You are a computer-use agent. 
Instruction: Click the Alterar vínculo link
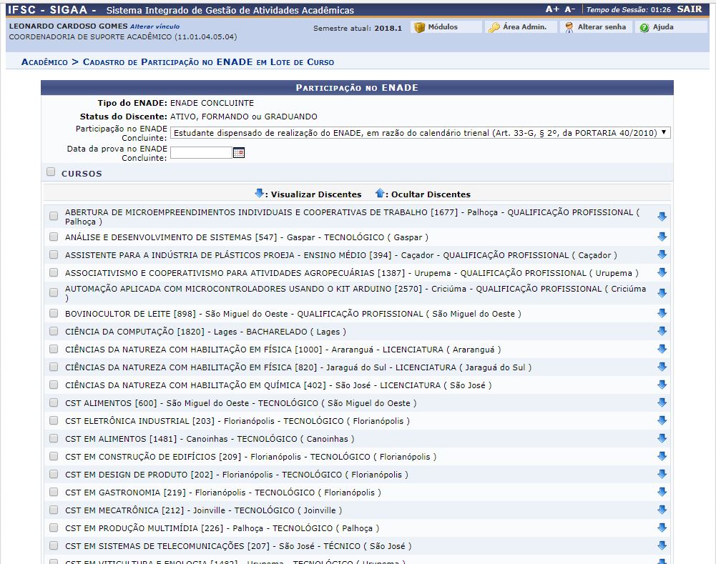click(x=155, y=26)
